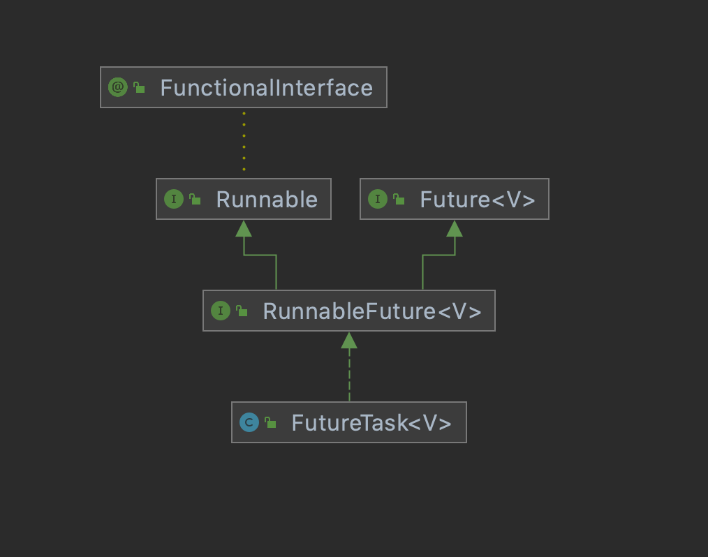
Task: Click the dashed implements line above FutureTask<V>
Action: [x=349, y=377]
